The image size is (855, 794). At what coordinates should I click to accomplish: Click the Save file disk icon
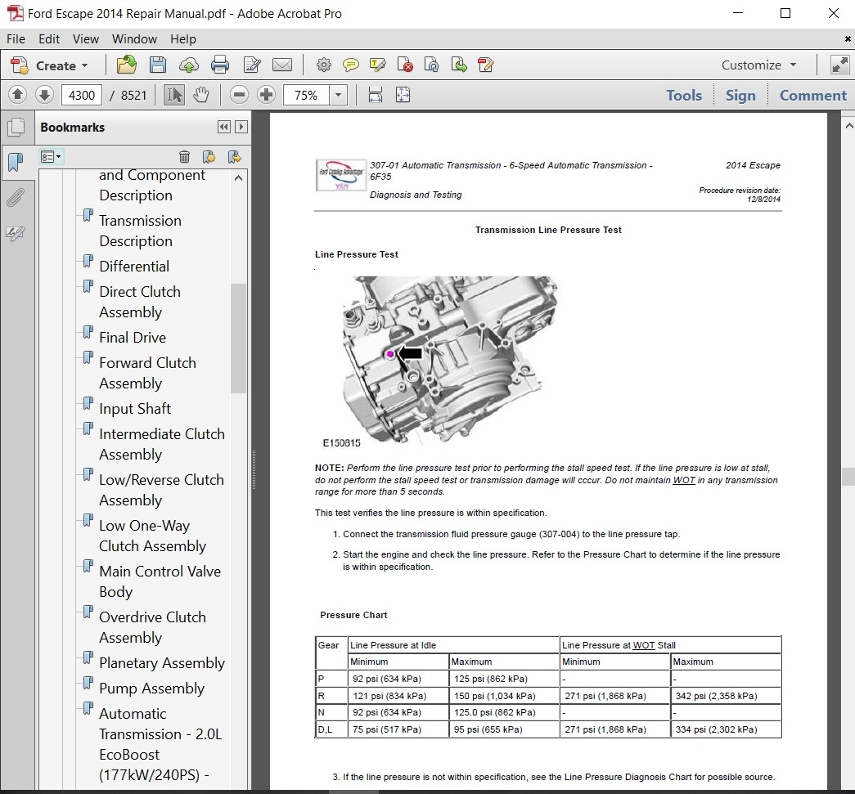[157, 65]
